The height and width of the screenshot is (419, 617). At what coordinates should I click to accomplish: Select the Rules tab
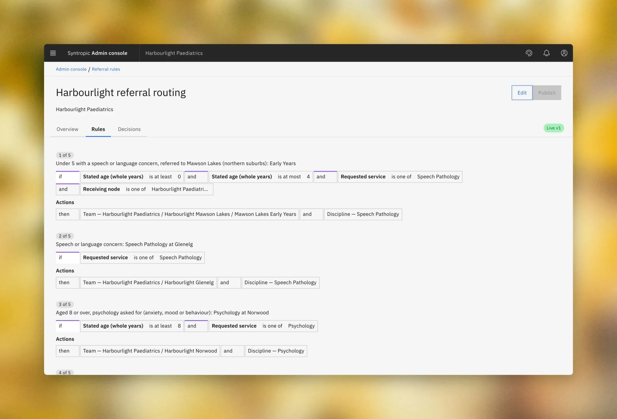98,129
